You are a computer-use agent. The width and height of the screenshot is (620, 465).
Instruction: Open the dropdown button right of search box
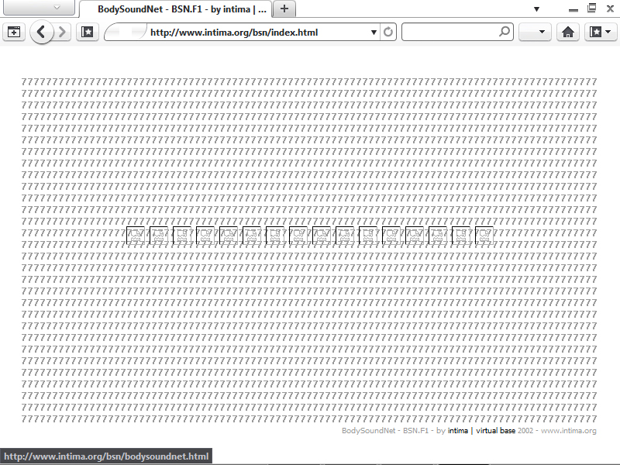coord(534,33)
